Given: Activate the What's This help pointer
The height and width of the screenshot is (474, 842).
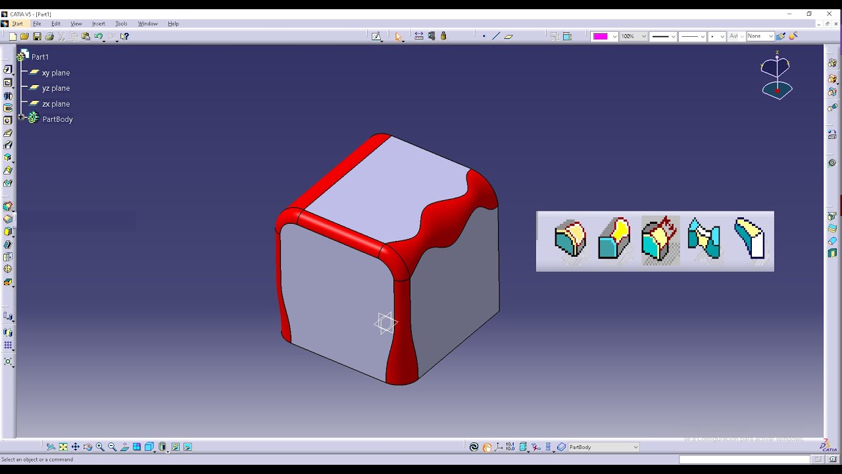Looking at the screenshot, I should pos(125,37).
